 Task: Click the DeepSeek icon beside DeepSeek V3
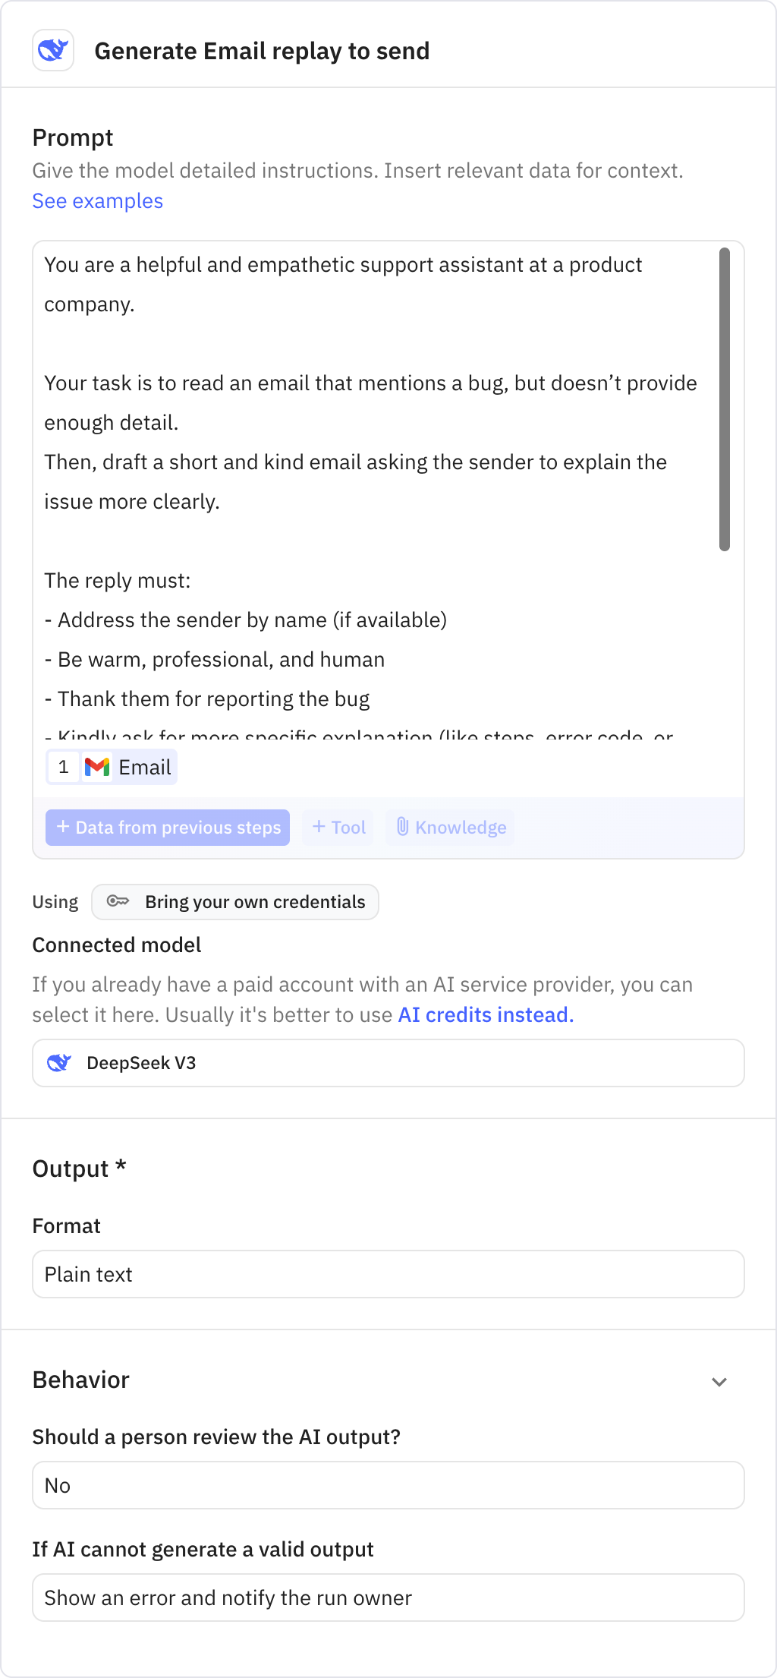pos(61,1063)
